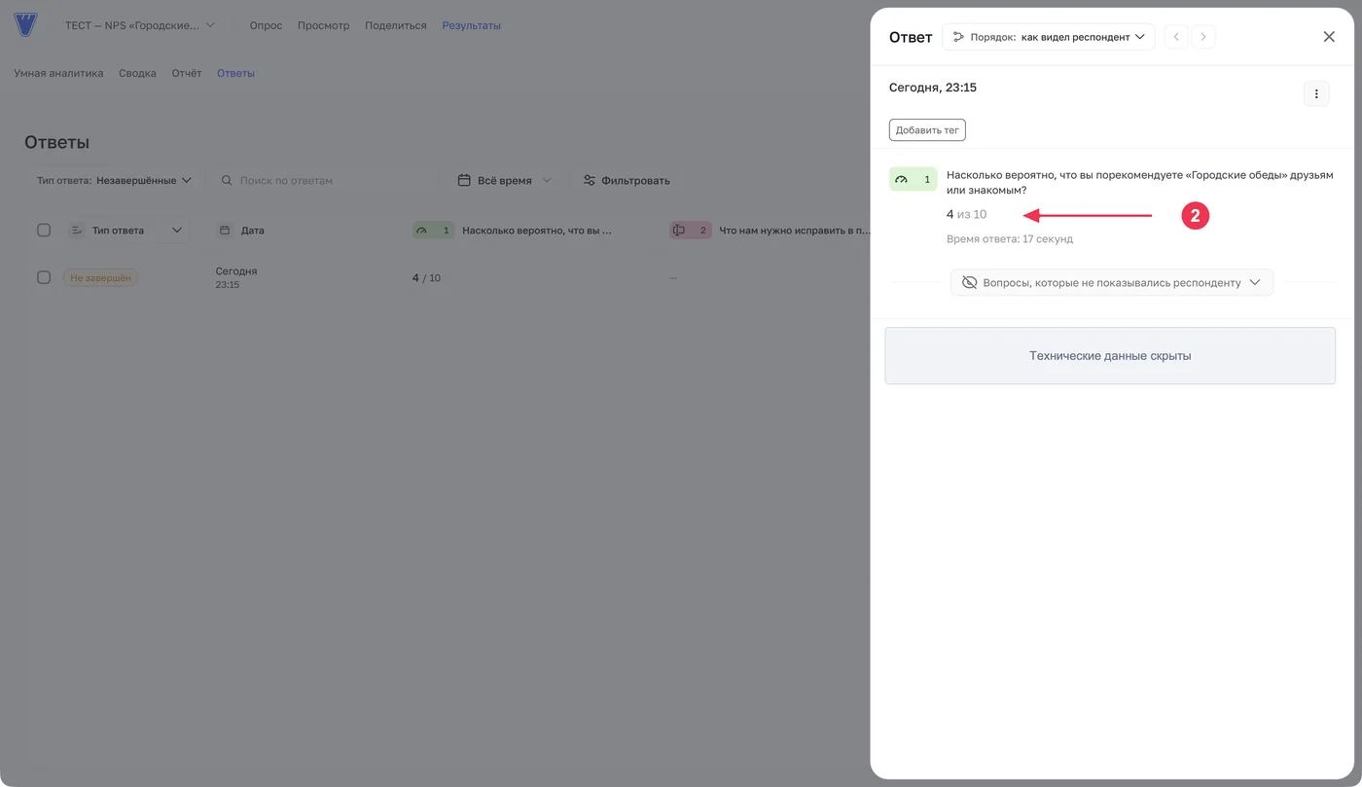Check the checkbox of the Не завершён row
Screen dimensions: 1362x787
44,277
